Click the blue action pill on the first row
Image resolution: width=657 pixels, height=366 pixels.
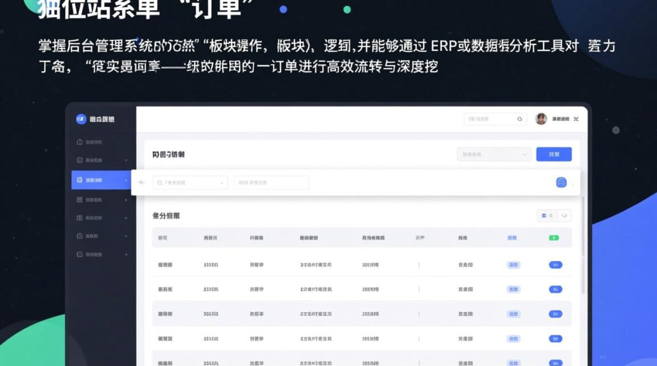[556, 264]
